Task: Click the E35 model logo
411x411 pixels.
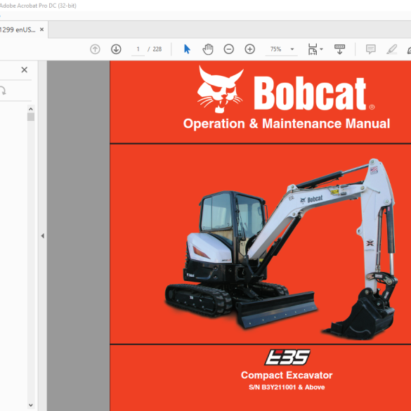Action: point(287,357)
